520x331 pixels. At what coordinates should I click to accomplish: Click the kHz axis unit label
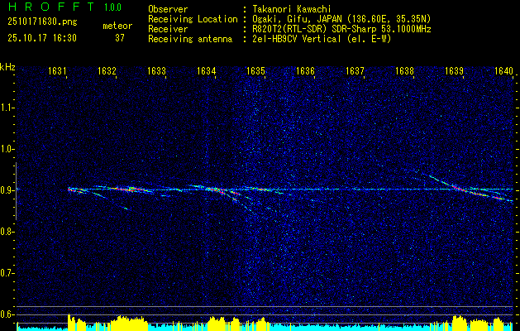7,67
